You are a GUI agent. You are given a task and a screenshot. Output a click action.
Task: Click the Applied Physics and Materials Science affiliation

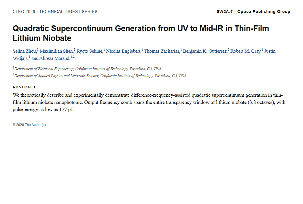[x=99, y=76]
